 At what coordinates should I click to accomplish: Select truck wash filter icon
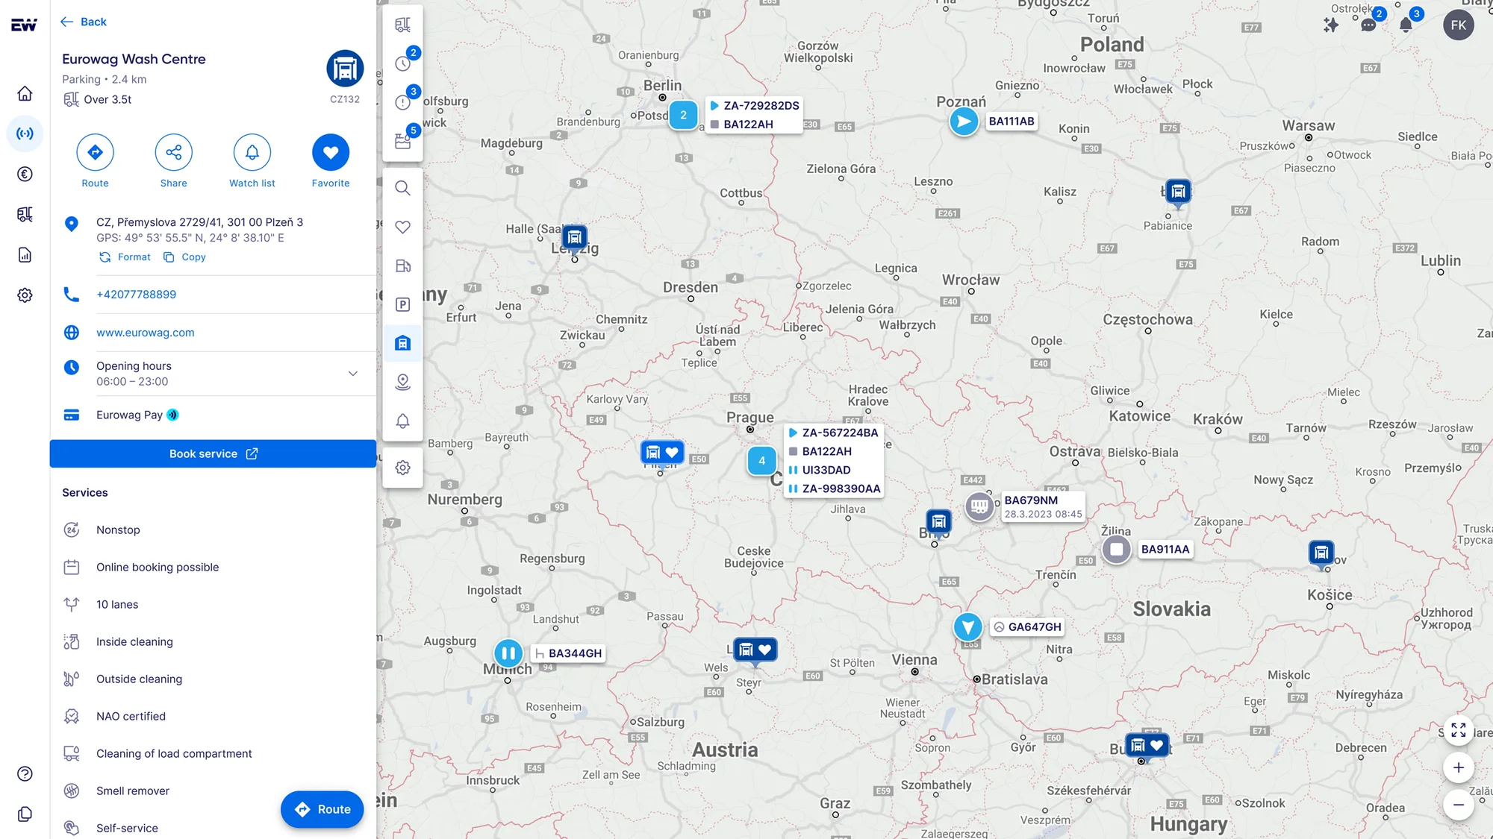(x=402, y=343)
